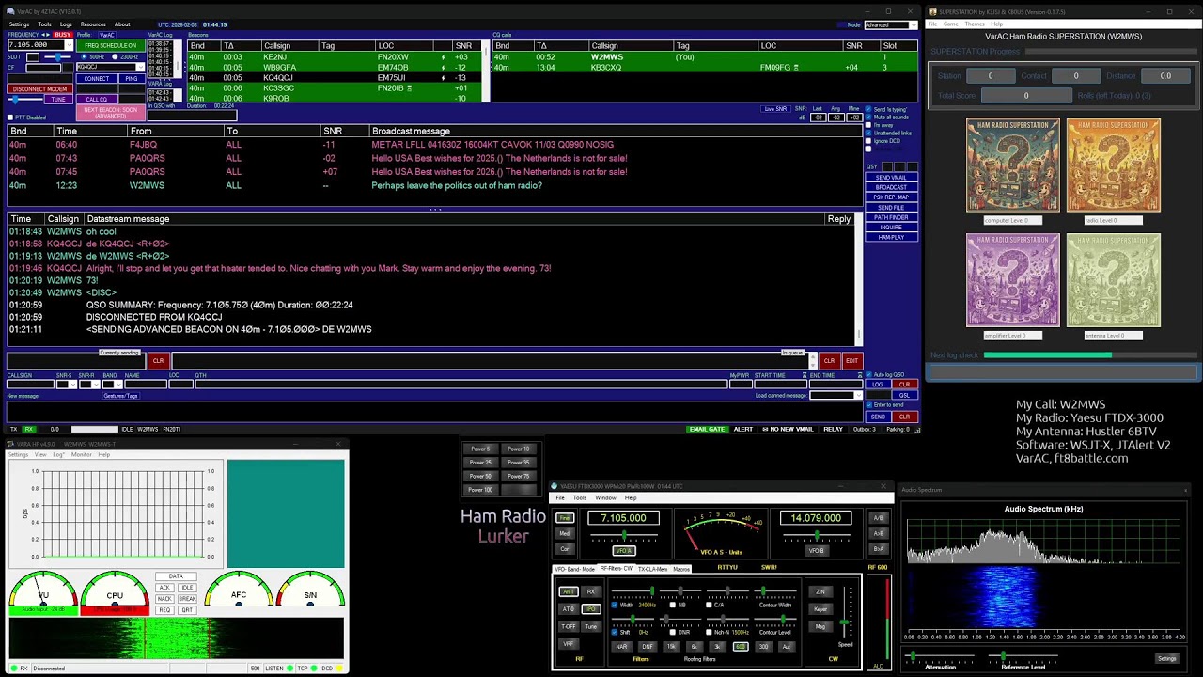
Task: Select the 2300Hz bandwidth radio button
Action: point(115,56)
